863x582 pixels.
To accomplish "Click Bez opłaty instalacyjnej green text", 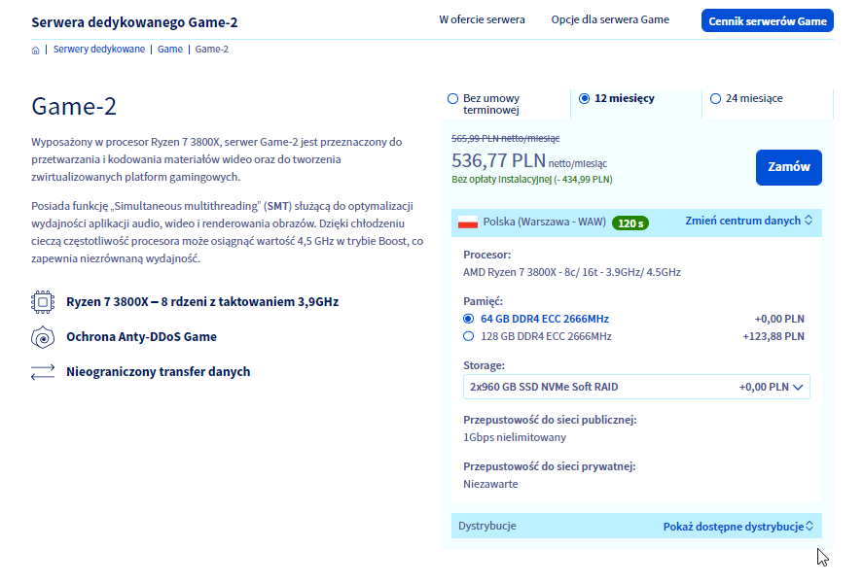I will pos(531,179).
